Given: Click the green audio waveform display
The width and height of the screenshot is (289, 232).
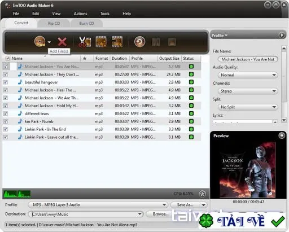Looking at the screenshot, I should [x=17, y=194].
